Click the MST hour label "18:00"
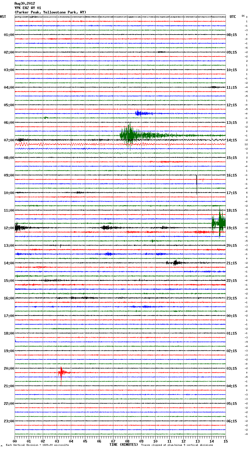The width and height of the screenshot is (249, 449). point(9,333)
